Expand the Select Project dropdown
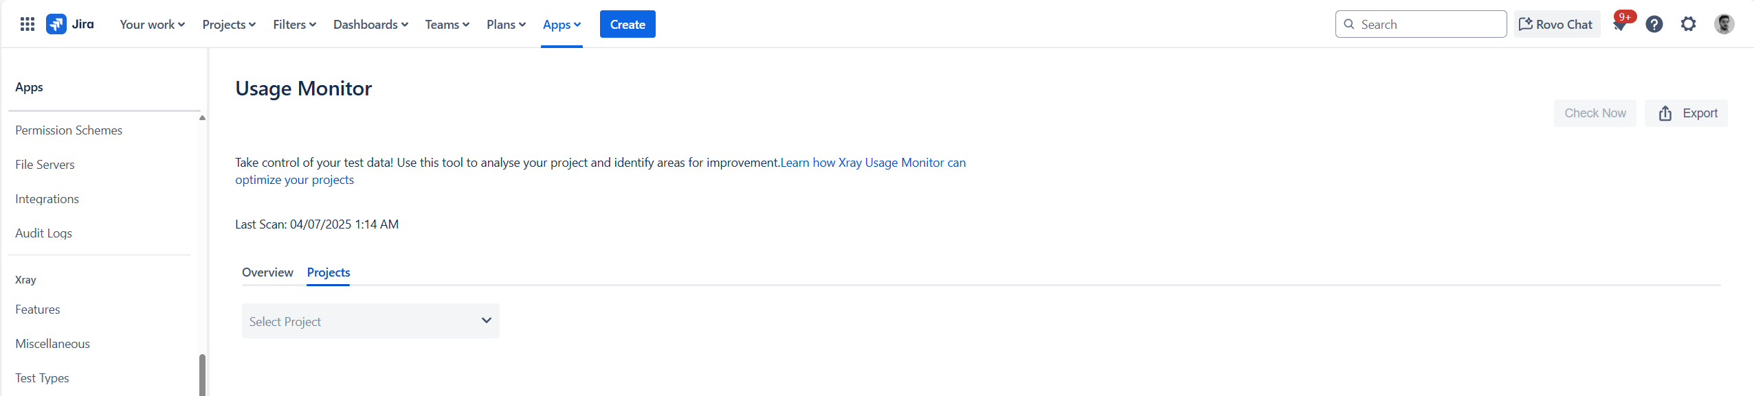1754x396 pixels. tap(370, 321)
